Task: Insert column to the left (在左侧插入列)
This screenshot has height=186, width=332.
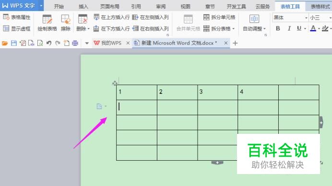Action: pos(150,17)
